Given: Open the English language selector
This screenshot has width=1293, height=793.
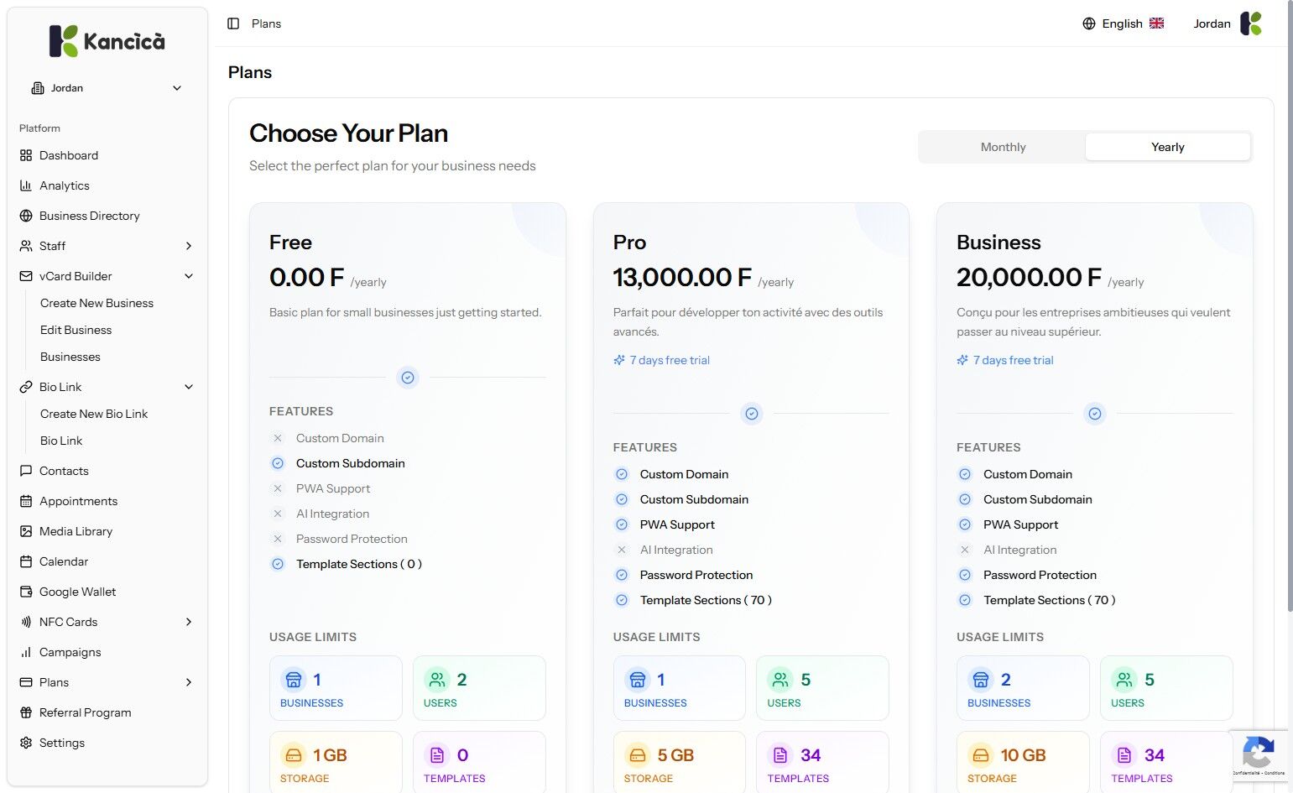Looking at the screenshot, I should coord(1123,23).
